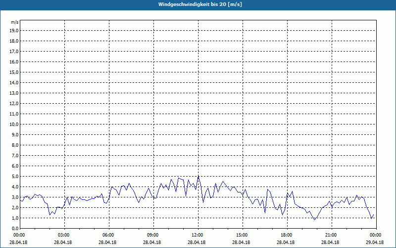Select the "12,0" y-axis tick label

pos(14,104)
